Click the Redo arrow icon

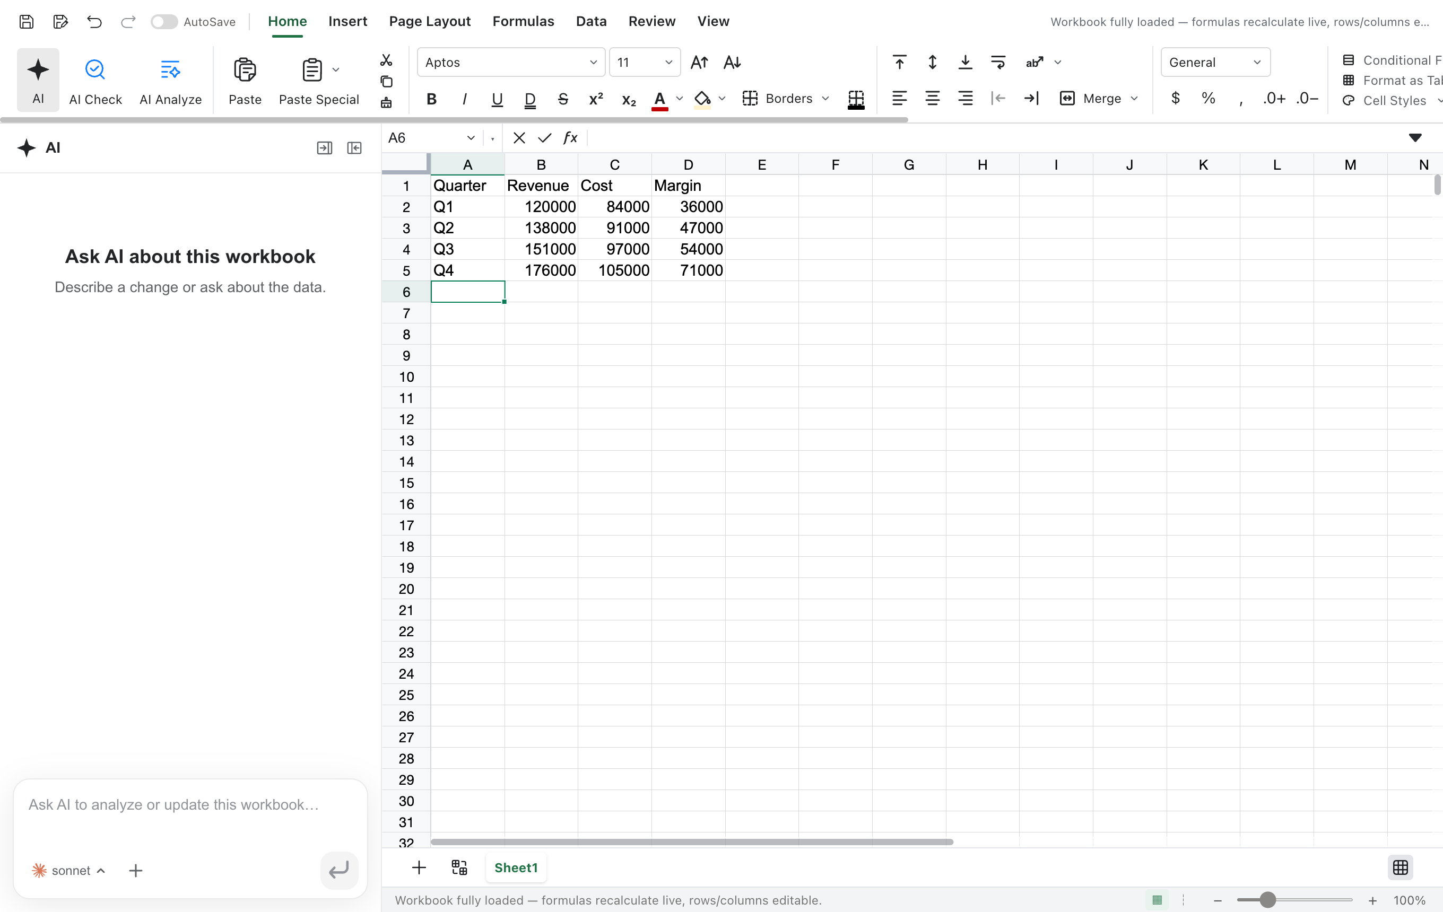tap(128, 22)
